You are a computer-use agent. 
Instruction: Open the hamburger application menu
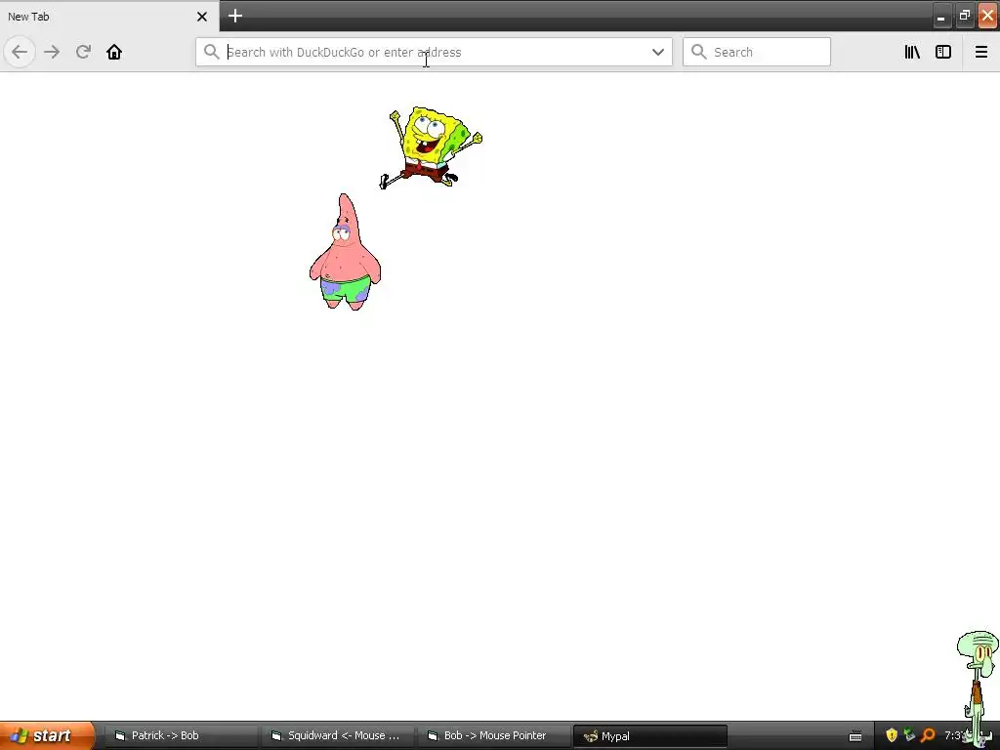point(981,52)
